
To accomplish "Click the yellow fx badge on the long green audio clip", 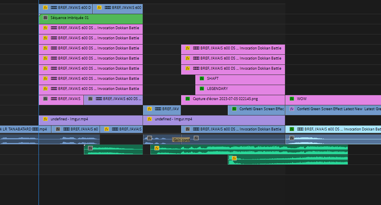I will (157, 148).
